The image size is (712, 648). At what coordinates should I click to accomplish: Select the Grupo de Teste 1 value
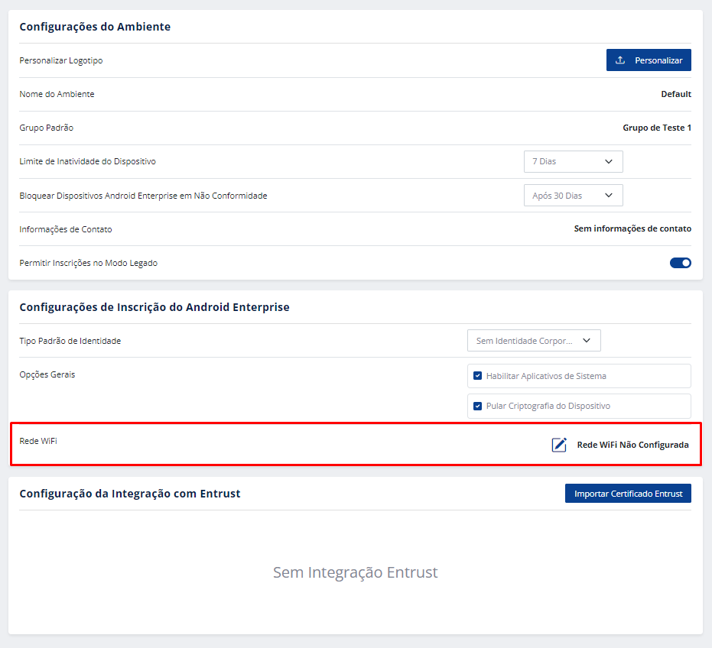(x=656, y=128)
